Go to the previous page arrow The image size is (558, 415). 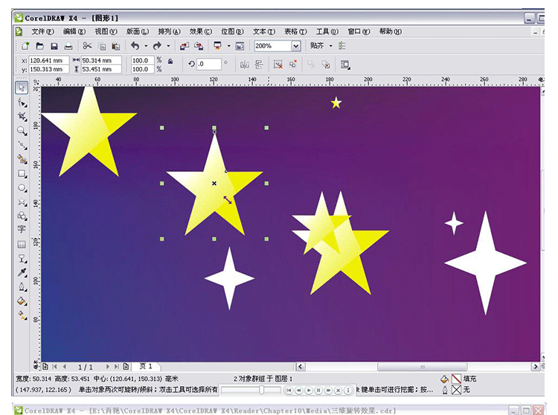pos(65,366)
